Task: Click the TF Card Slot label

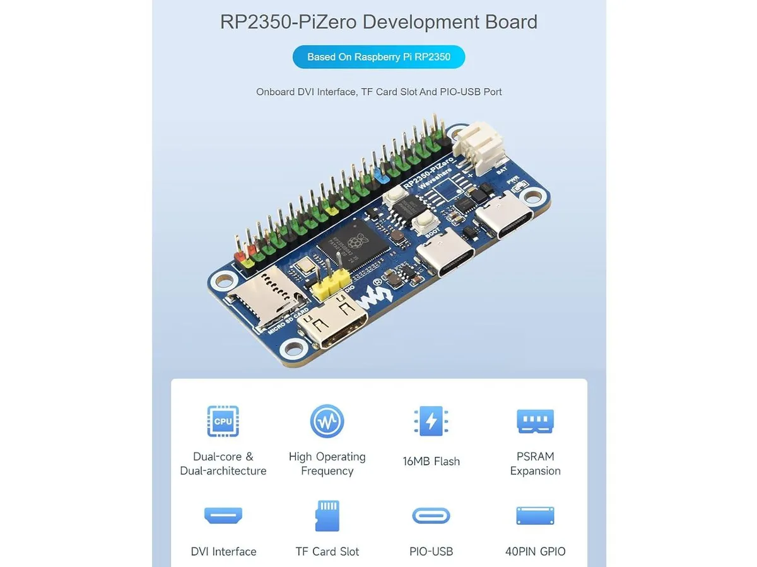Action: tap(327, 551)
